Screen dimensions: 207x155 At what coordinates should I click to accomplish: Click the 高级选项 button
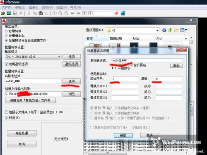point(72,64)
